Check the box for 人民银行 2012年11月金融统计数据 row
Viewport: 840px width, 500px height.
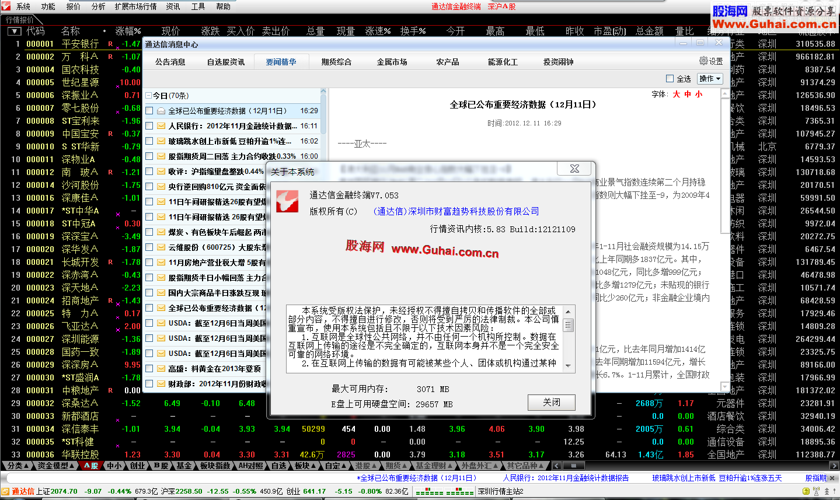point(149,126)
